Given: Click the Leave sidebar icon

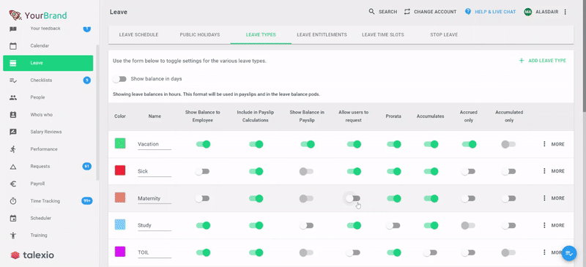Looking at the screenshot, I should point(13,63).
